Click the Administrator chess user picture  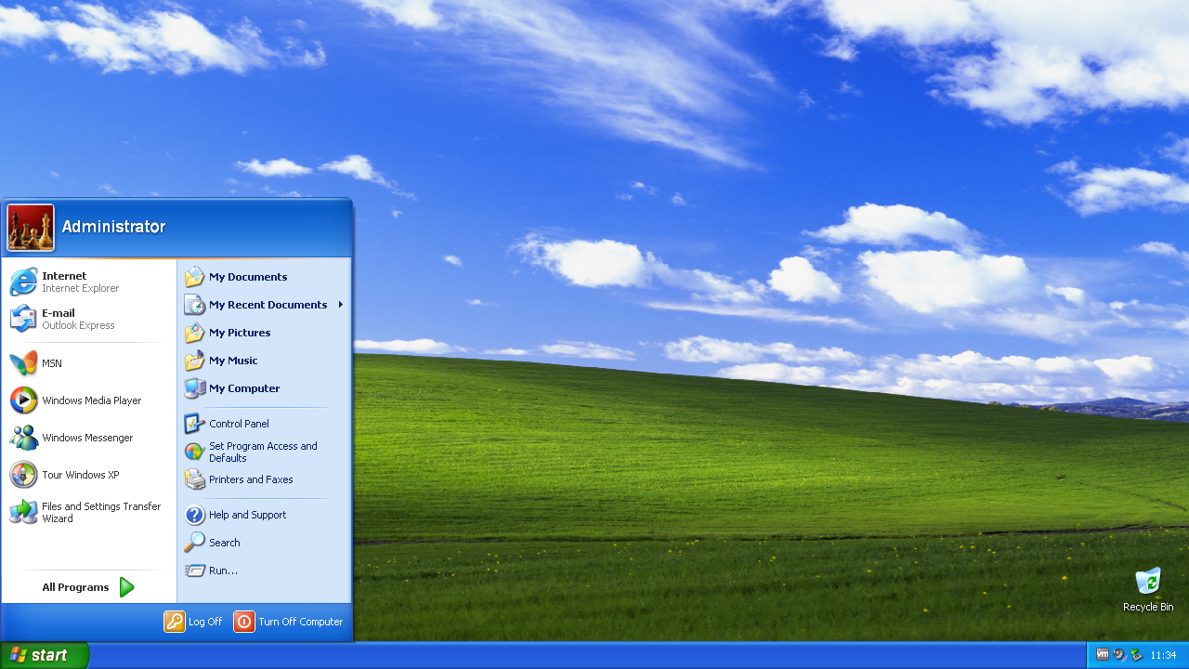point(31,228)
